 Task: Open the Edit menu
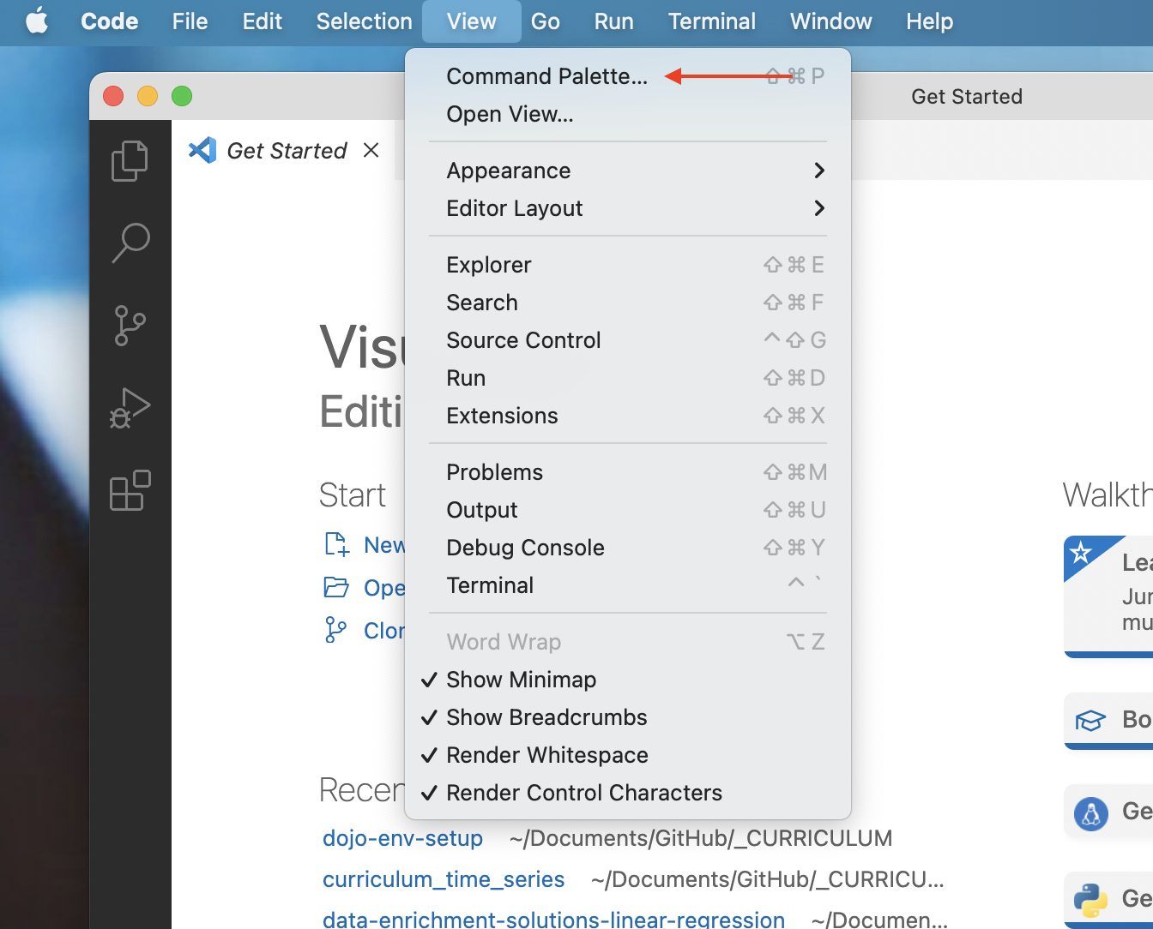coord(262,21)
